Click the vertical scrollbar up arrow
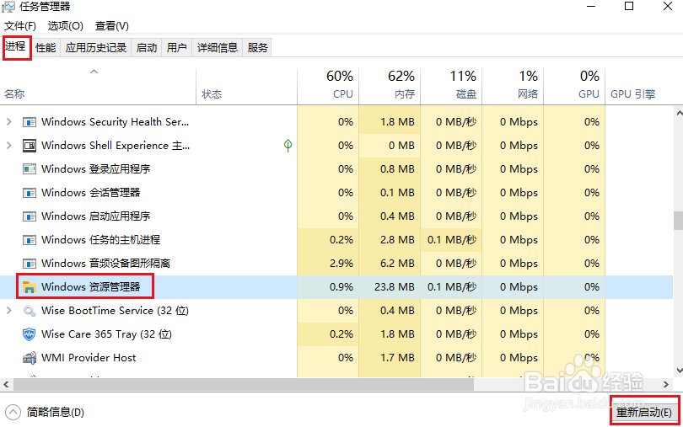Image resolution: width=683 pixels, height=427 pixels. tap(679, 113)
